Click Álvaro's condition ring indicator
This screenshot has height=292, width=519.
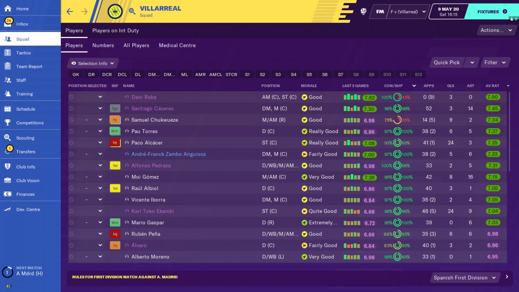tap(397, 245)
